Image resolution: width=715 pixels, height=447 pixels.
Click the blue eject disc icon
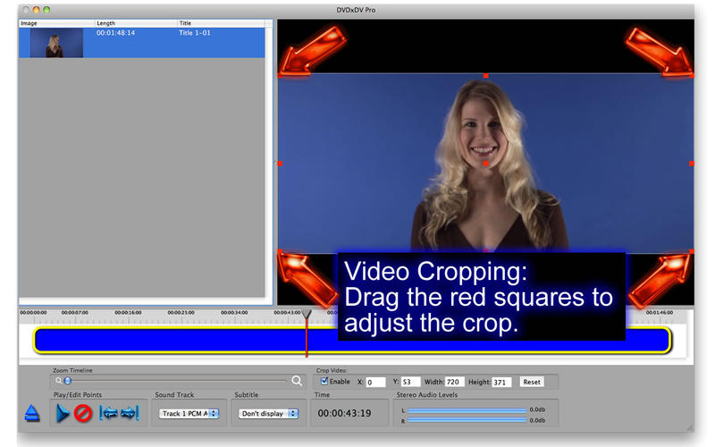[31, 413]
